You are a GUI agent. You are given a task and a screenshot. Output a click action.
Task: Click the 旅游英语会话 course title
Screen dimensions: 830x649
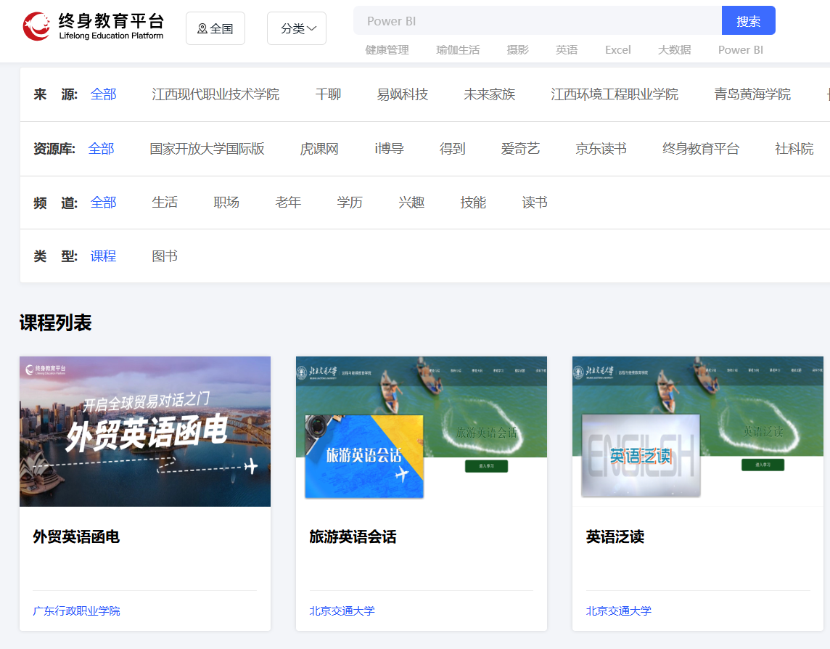coord(353,536)
